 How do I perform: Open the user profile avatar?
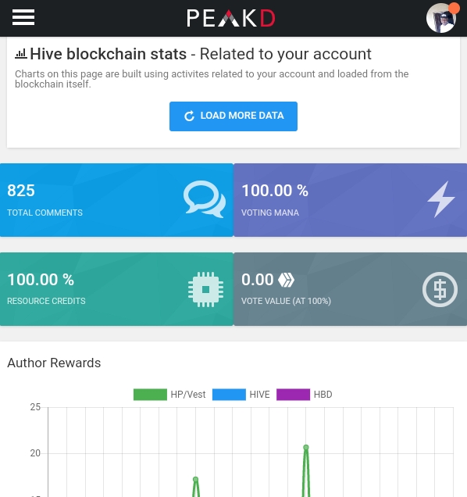tap(441, 18)
